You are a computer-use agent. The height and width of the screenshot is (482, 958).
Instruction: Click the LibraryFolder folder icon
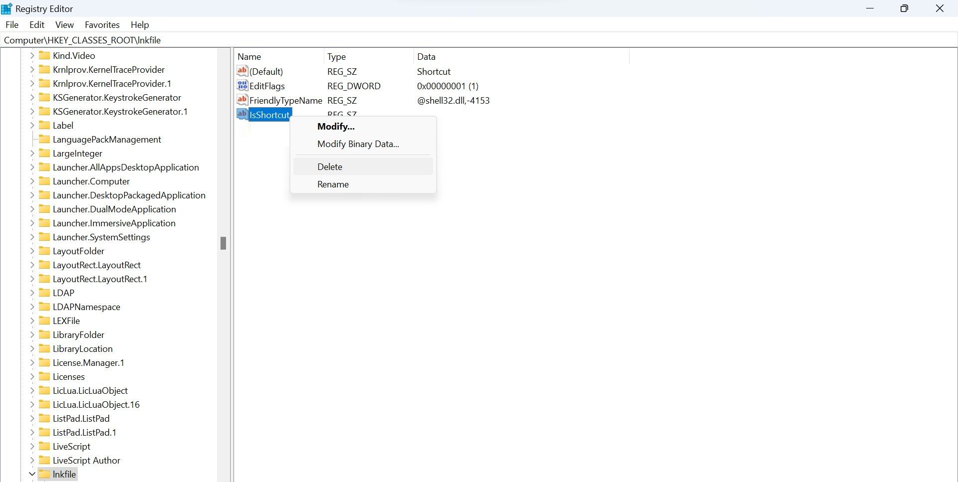44,334
